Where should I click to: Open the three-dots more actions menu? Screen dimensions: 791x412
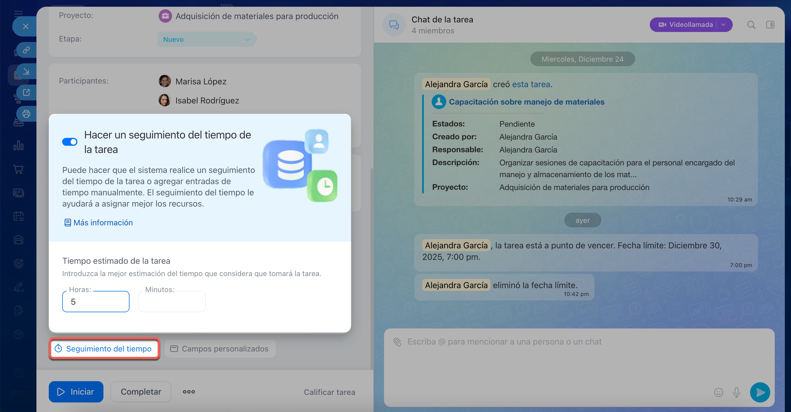189,392
